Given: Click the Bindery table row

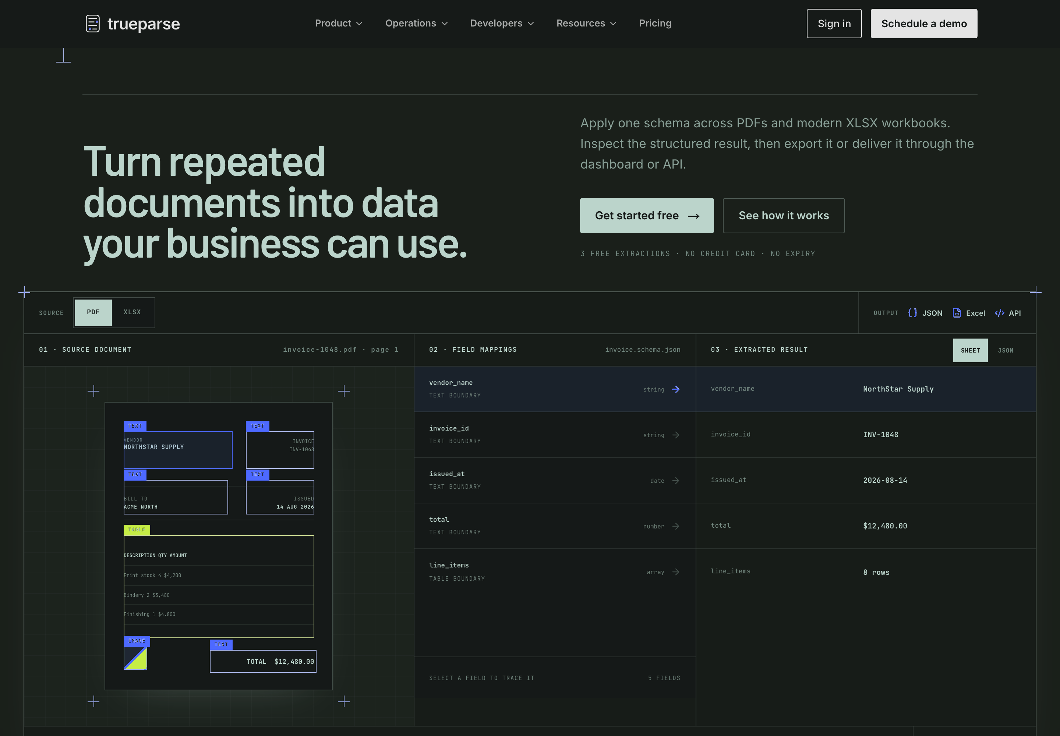Looking at the screenshot, I should click(x=219, y=595).
